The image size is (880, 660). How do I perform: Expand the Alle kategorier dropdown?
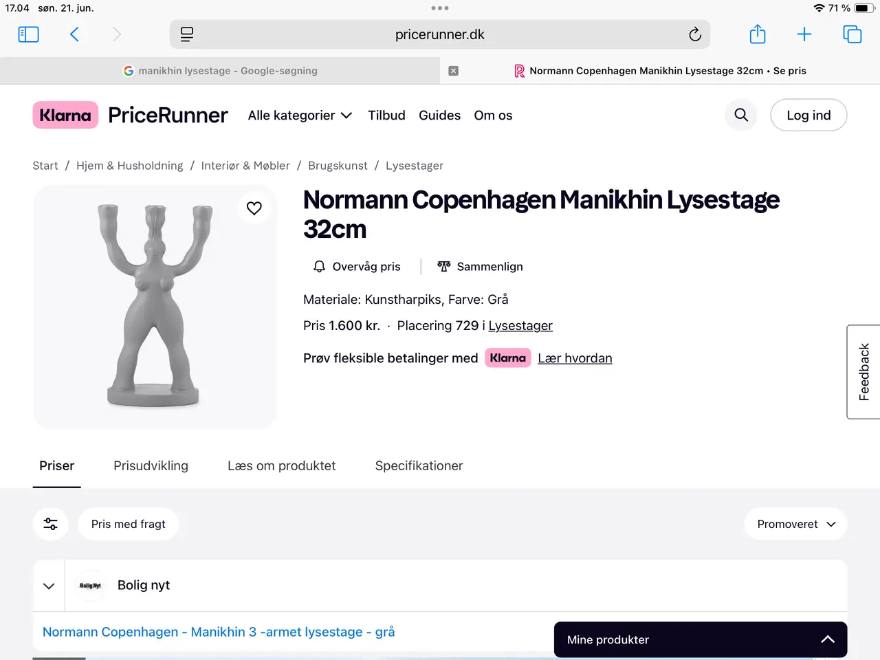(300, 115)
